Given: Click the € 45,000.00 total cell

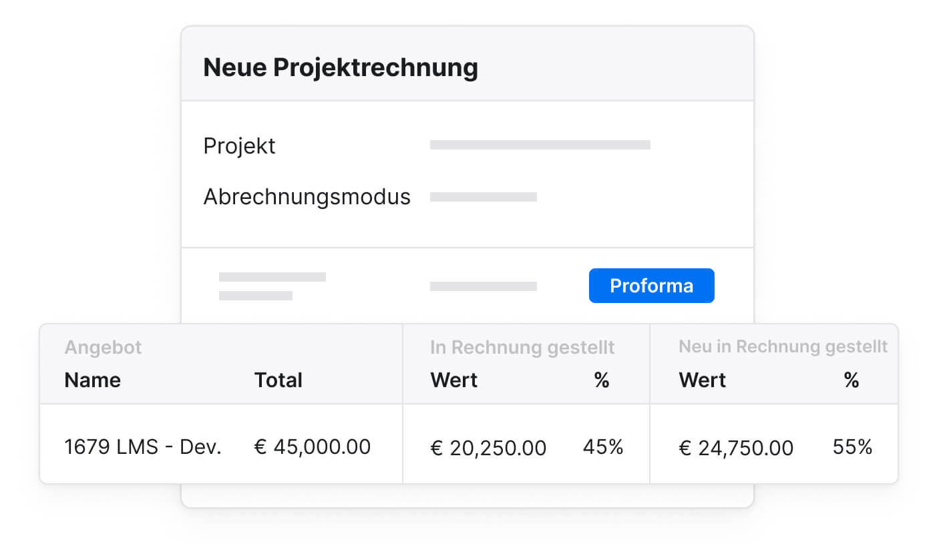Looking at the screenshot, I should coord(313,447).
